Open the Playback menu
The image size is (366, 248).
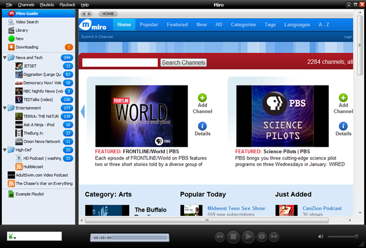click(67, 5)
